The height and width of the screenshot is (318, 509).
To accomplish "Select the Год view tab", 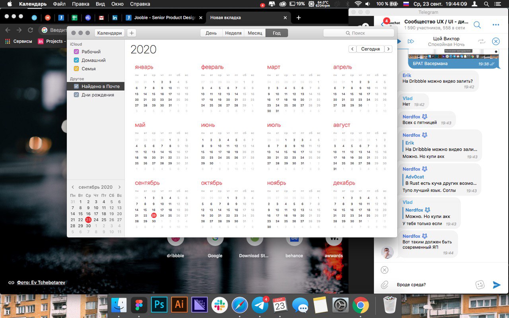I will 277,33.
